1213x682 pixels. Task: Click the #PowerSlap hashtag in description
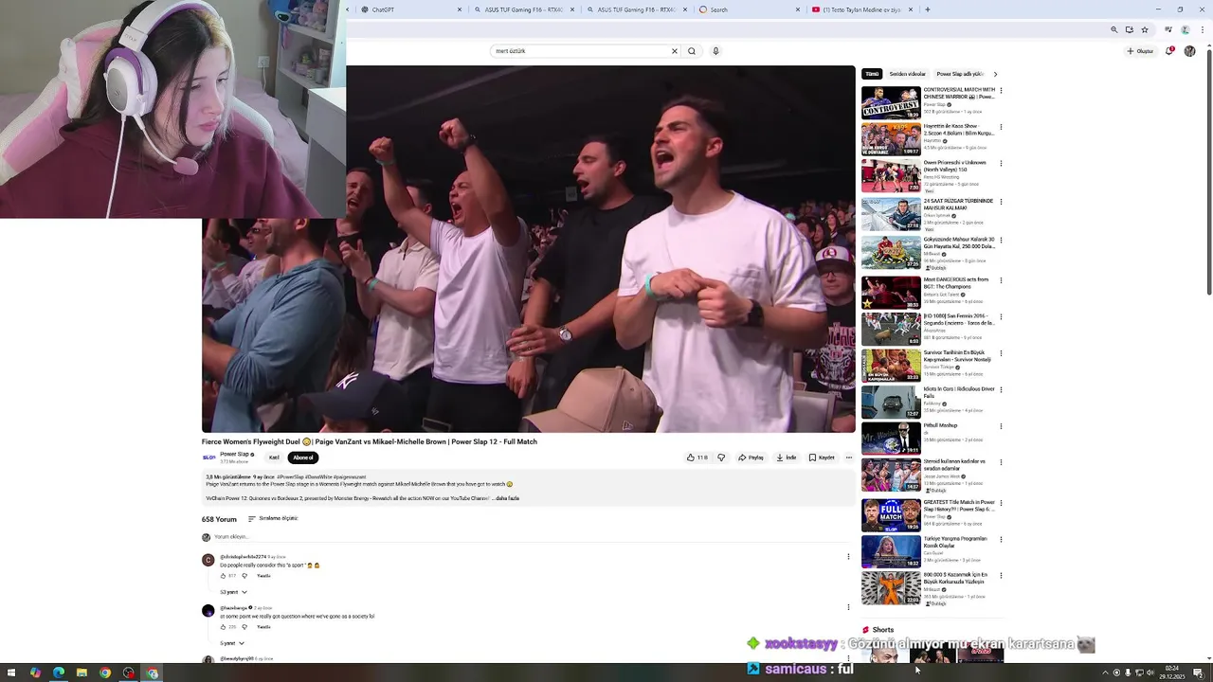pyautogui.click(x=291, y=477)
